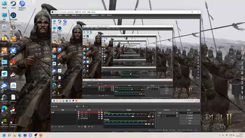
Task: Open the 场景集合(S) menu in OBS
Action: click(95, 15)
